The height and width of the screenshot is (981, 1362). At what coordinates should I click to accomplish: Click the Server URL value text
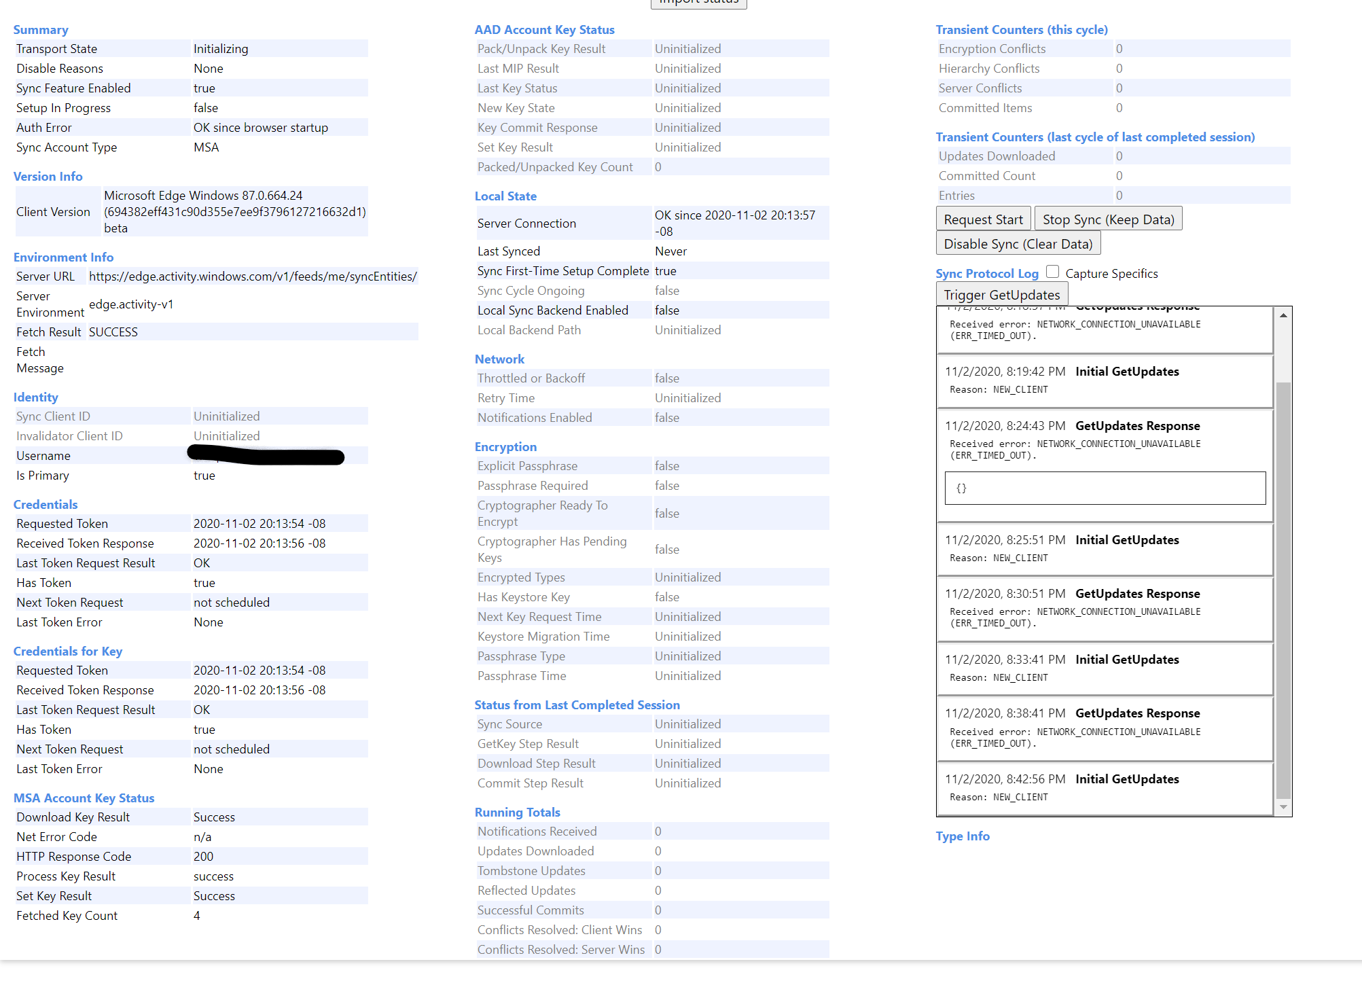253,277
